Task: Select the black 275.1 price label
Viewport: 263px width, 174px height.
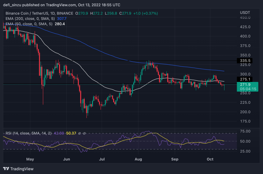Action: pos(245,79)
